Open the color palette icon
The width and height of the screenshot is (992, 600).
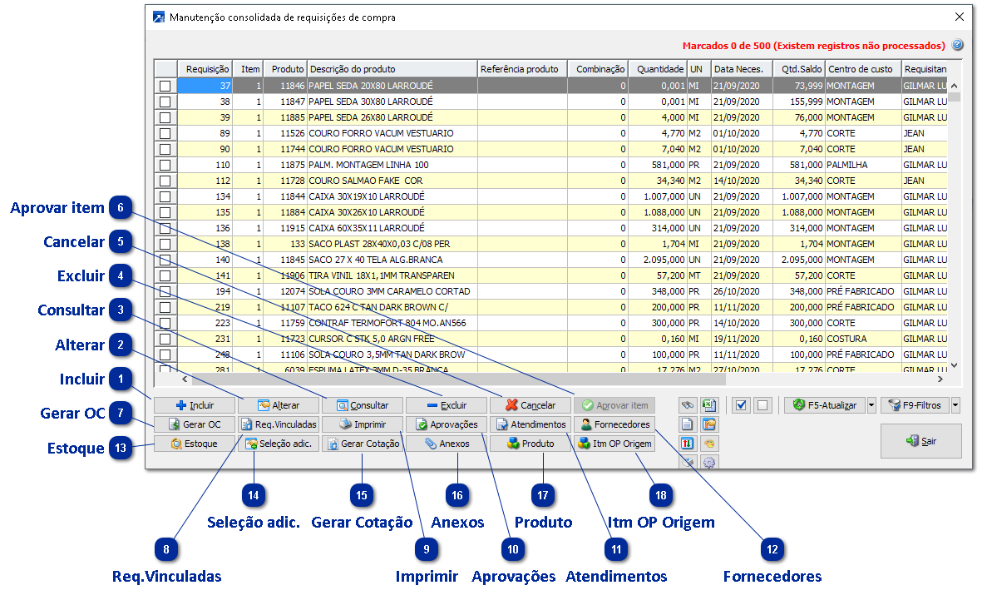(709, 444)
